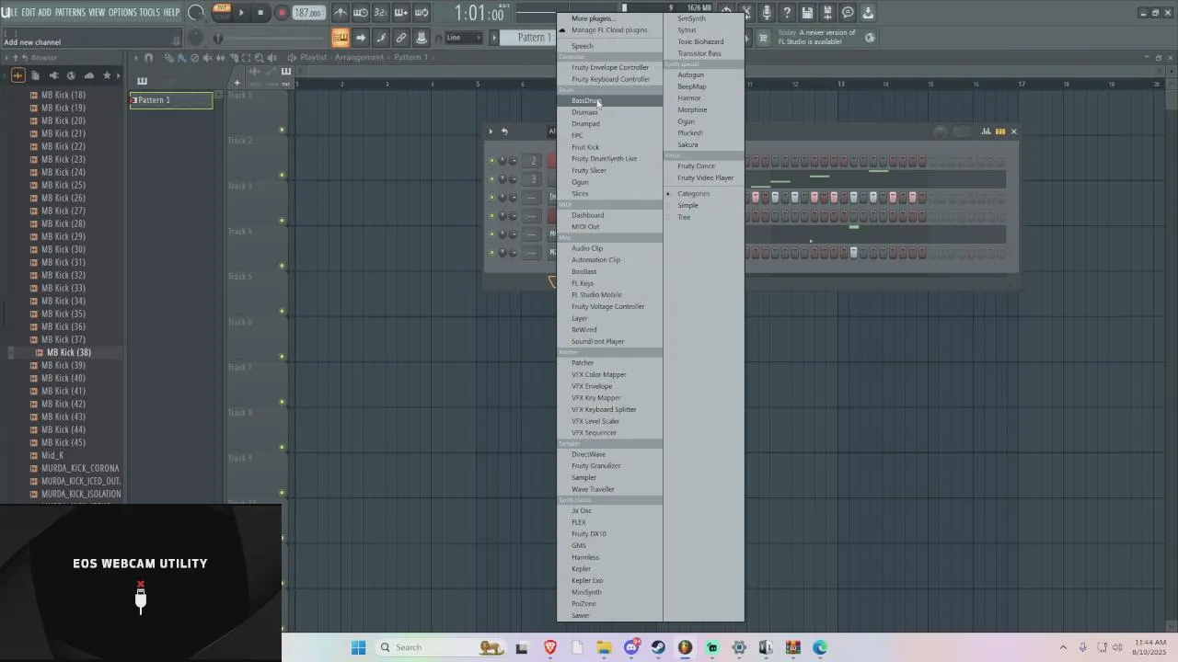Open Brave browser from taskbar
This screenshot has height=662, width=1178.
[x=550, y=647]
